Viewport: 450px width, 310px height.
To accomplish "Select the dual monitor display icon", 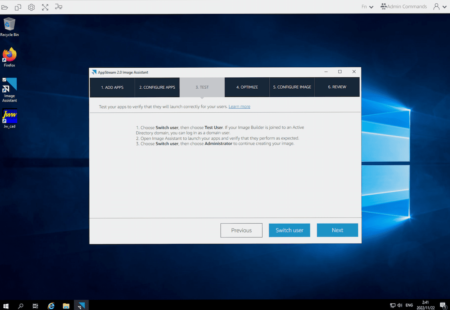I will (x=58, y=7).
